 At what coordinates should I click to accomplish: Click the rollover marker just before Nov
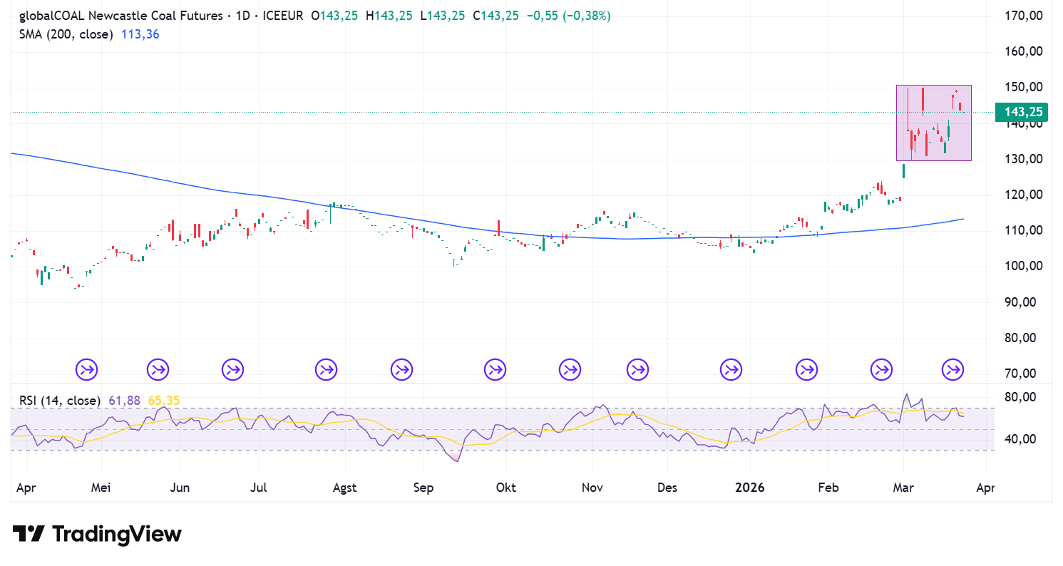570,370
